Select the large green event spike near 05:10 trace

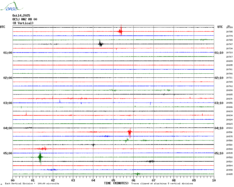point(40,158)
